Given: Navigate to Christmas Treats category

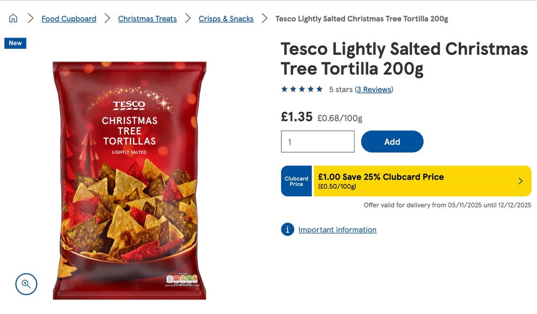Looking at the screenshot, I should coord(147,18).
